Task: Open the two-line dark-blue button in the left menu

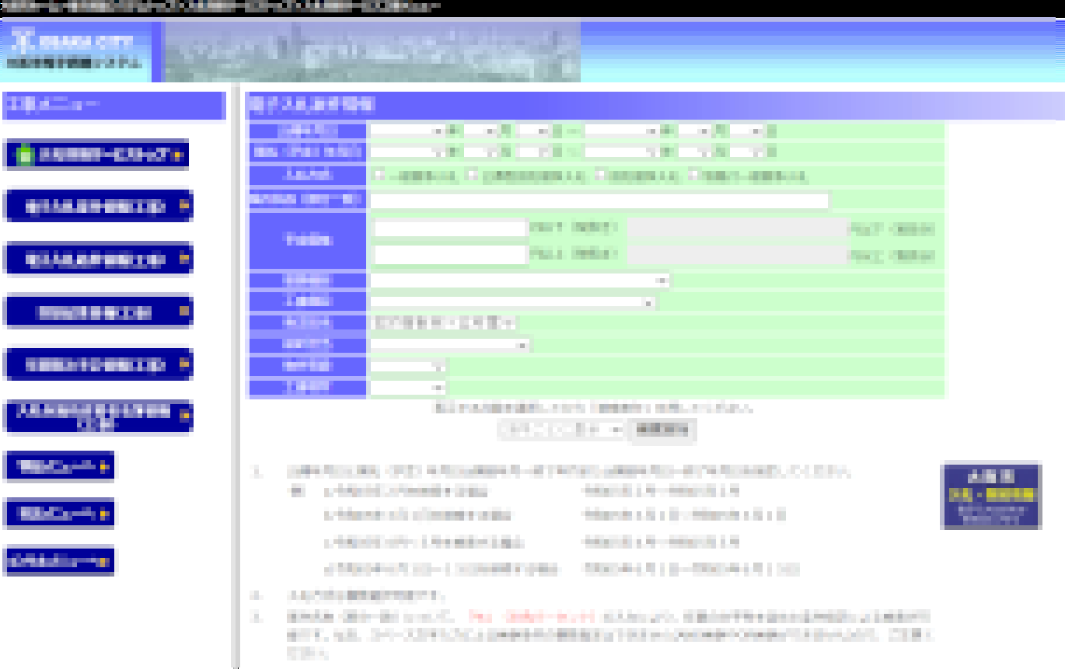Action: 98,417
